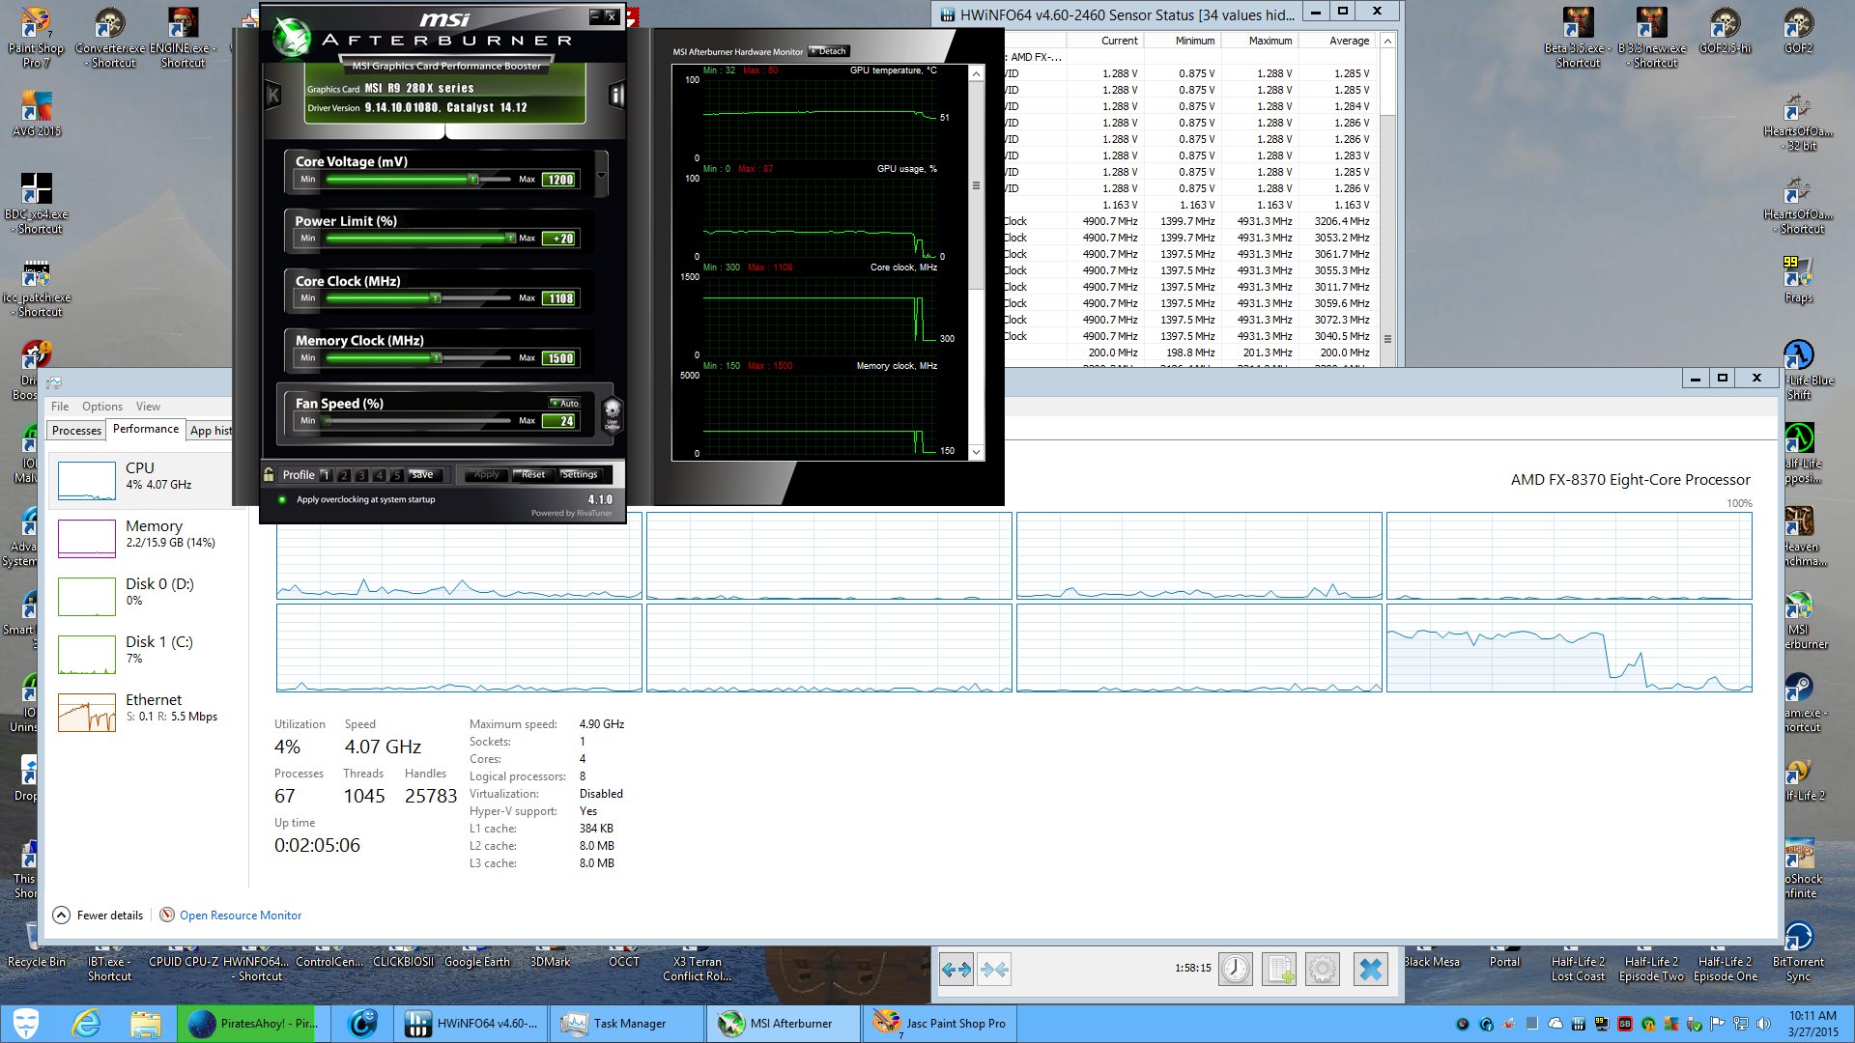This screenshot has height=1043, width=1855.
Task: Open Recycle Bin on desktop
Action: [36, 948]
